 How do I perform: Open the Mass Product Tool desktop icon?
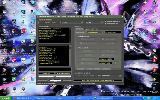(154, 81)
